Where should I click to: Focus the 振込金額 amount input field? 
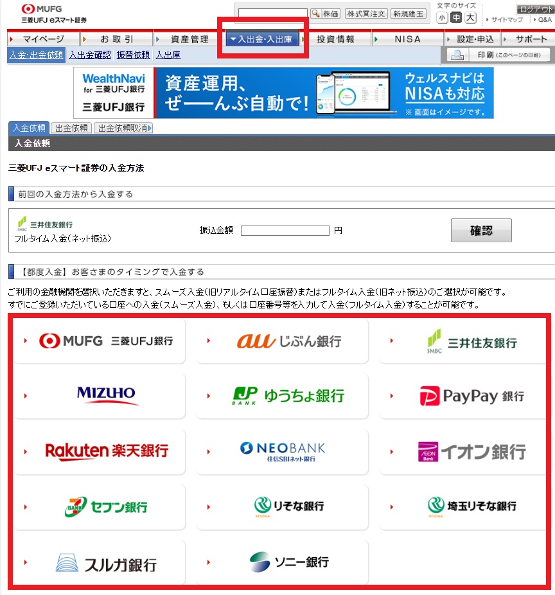pos(285,231)
